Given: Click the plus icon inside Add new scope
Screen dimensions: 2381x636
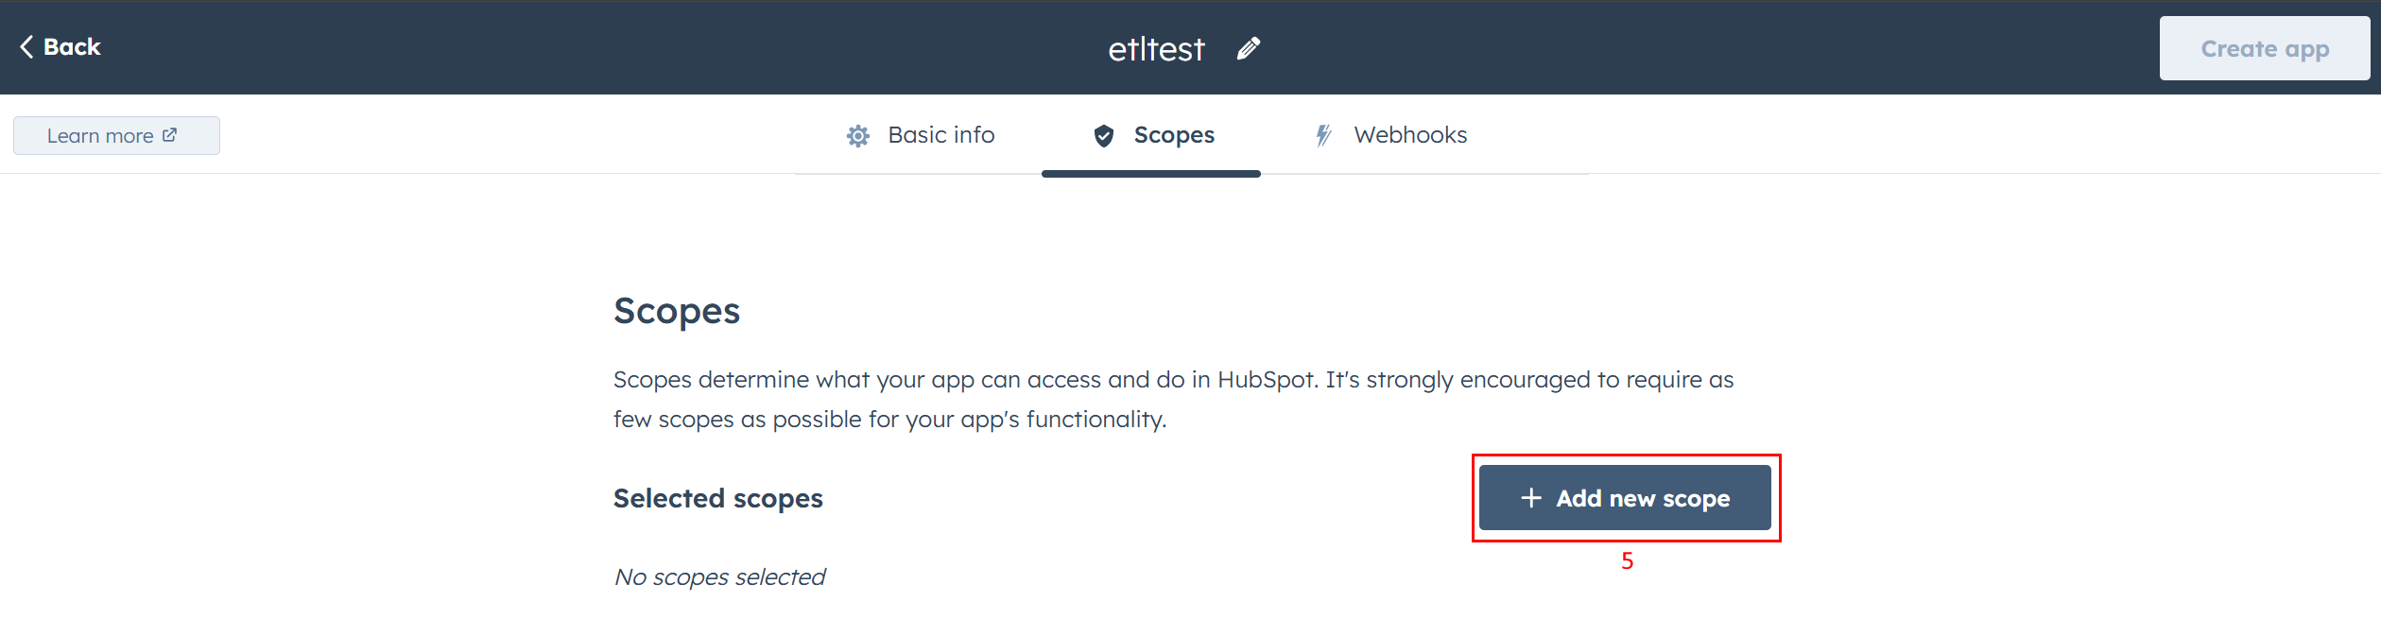Looking at the screenshot, I should coord(1528,498).
